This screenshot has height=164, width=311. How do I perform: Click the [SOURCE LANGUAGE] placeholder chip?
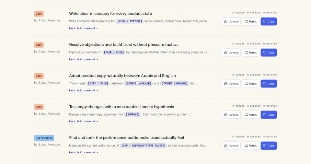point(138,83)
